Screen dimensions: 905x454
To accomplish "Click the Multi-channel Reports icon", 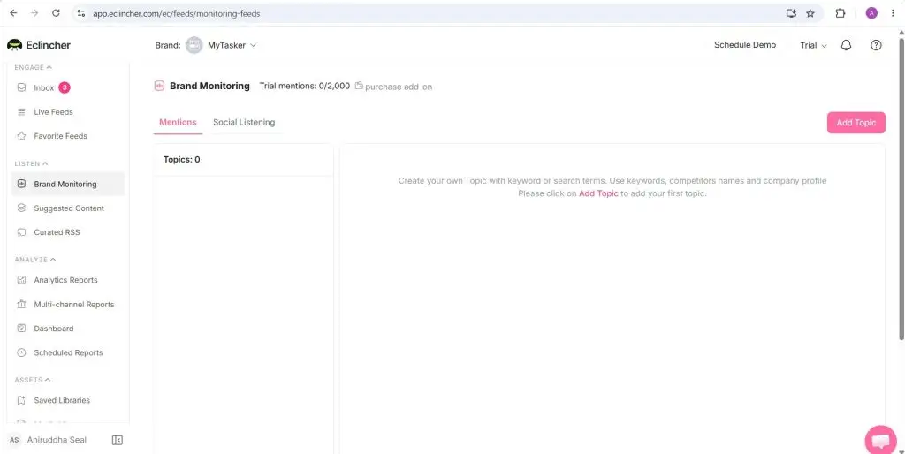I will (21, 304).
